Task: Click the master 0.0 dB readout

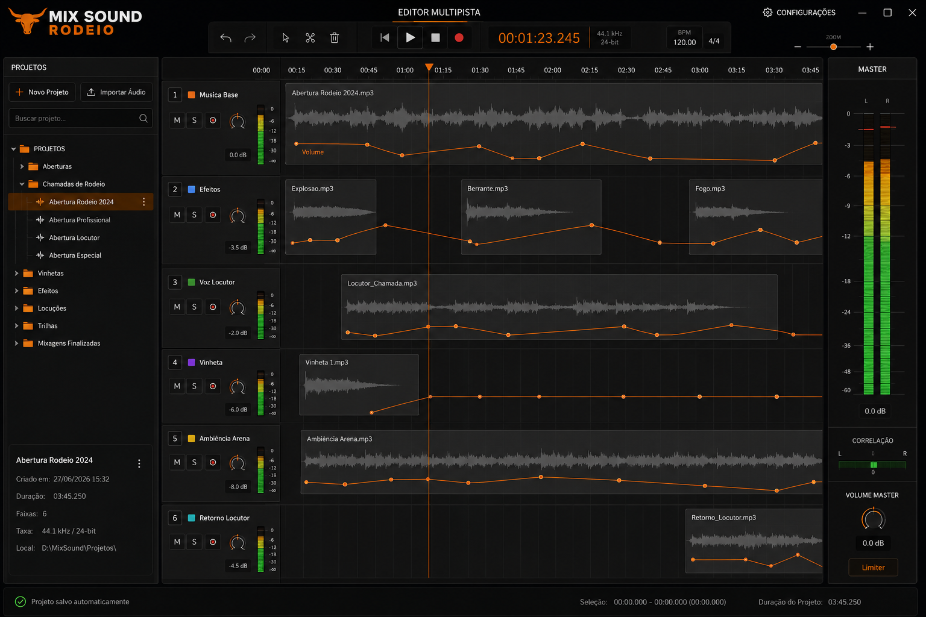Action: (875, 411)
